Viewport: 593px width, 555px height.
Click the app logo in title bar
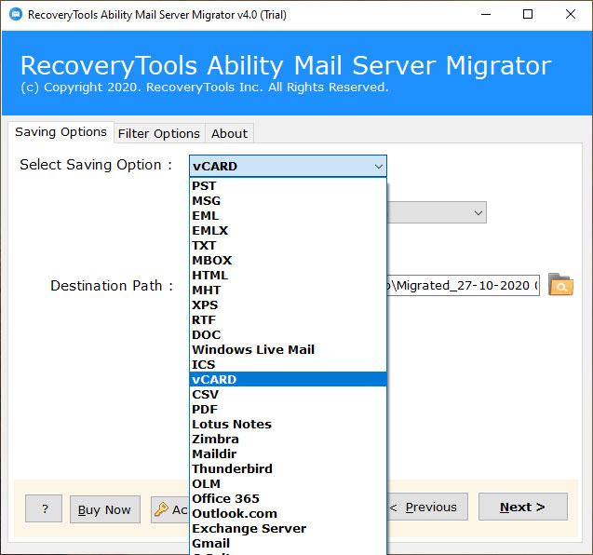point(16,14)
